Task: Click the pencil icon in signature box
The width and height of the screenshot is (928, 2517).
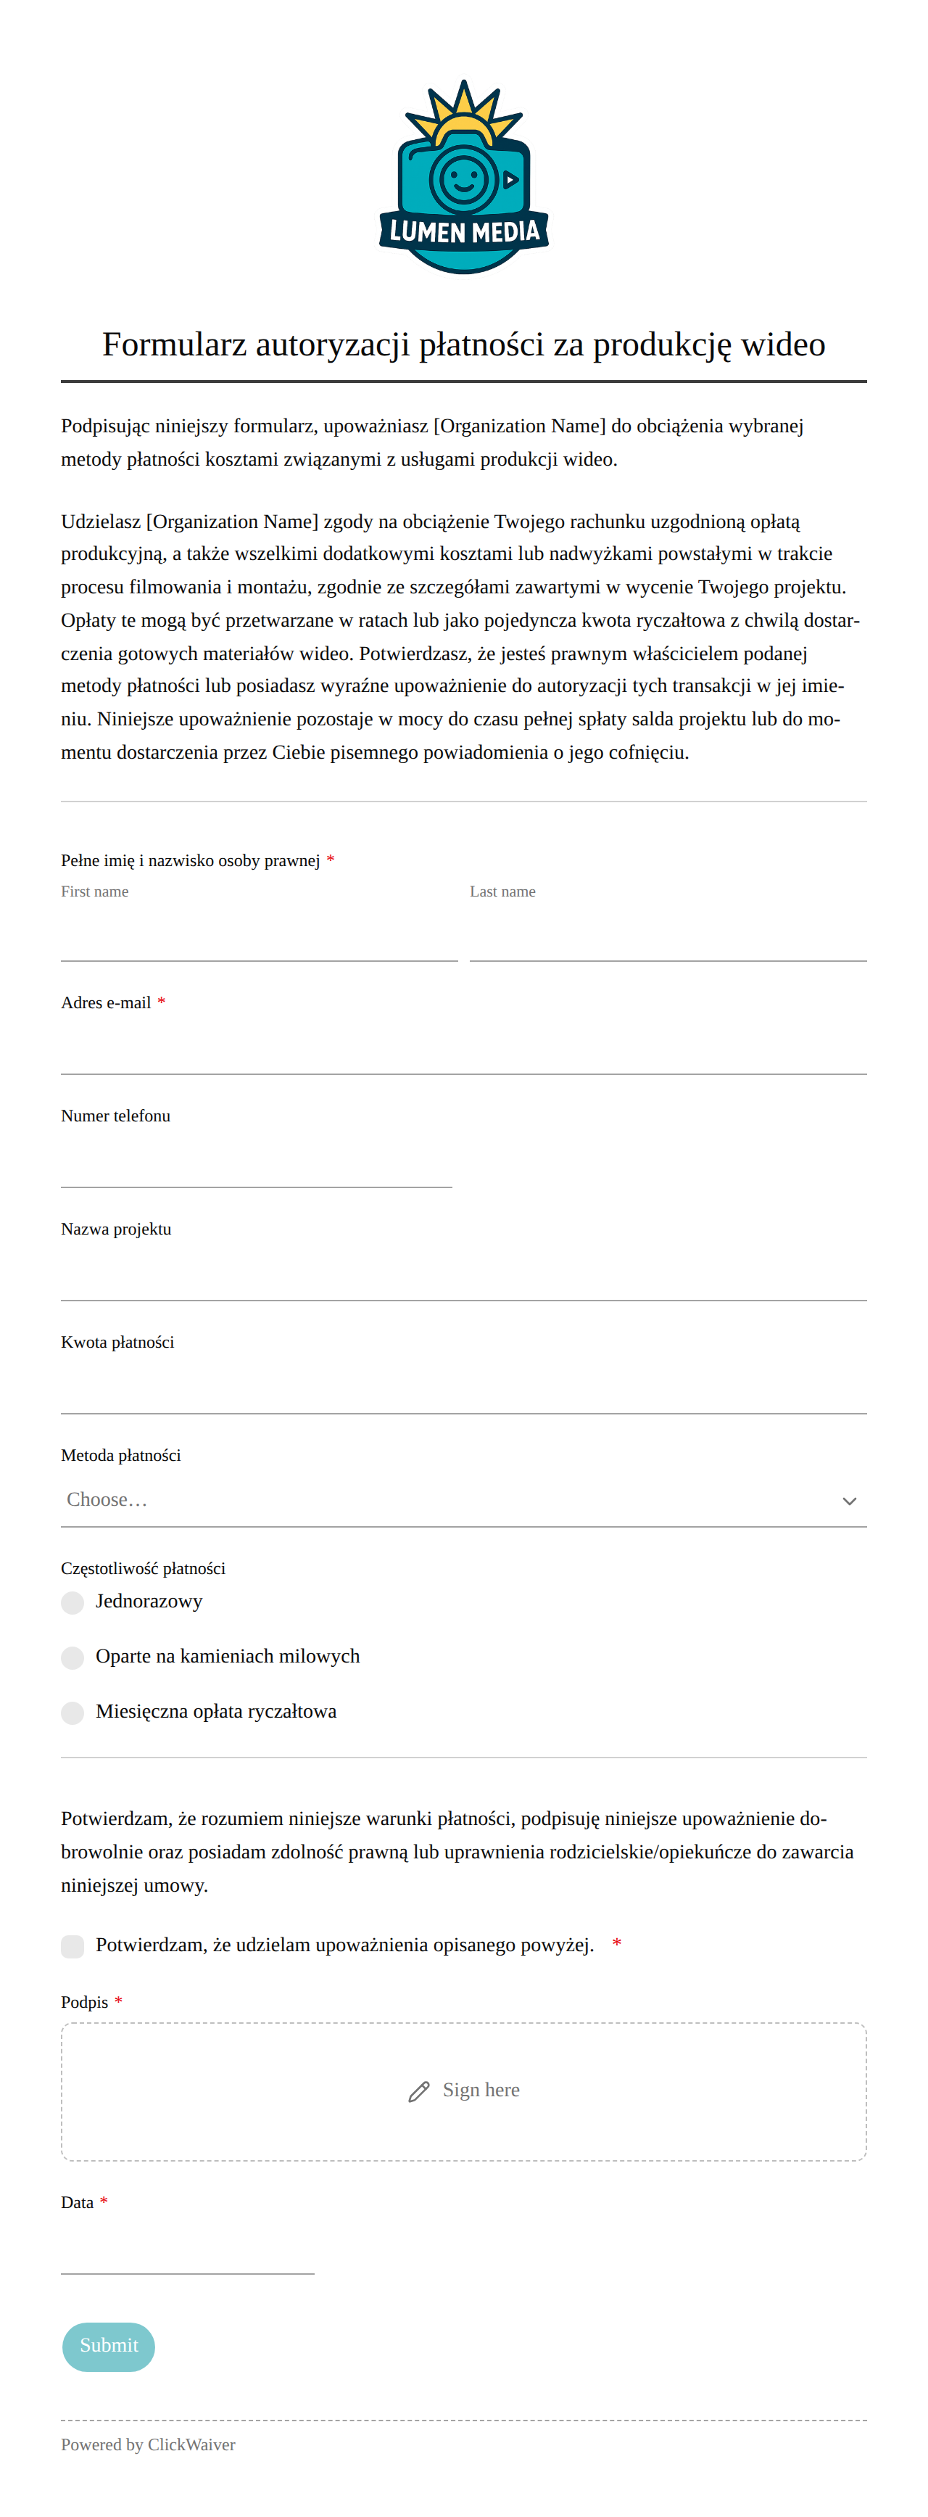Action: [419, 2091]
